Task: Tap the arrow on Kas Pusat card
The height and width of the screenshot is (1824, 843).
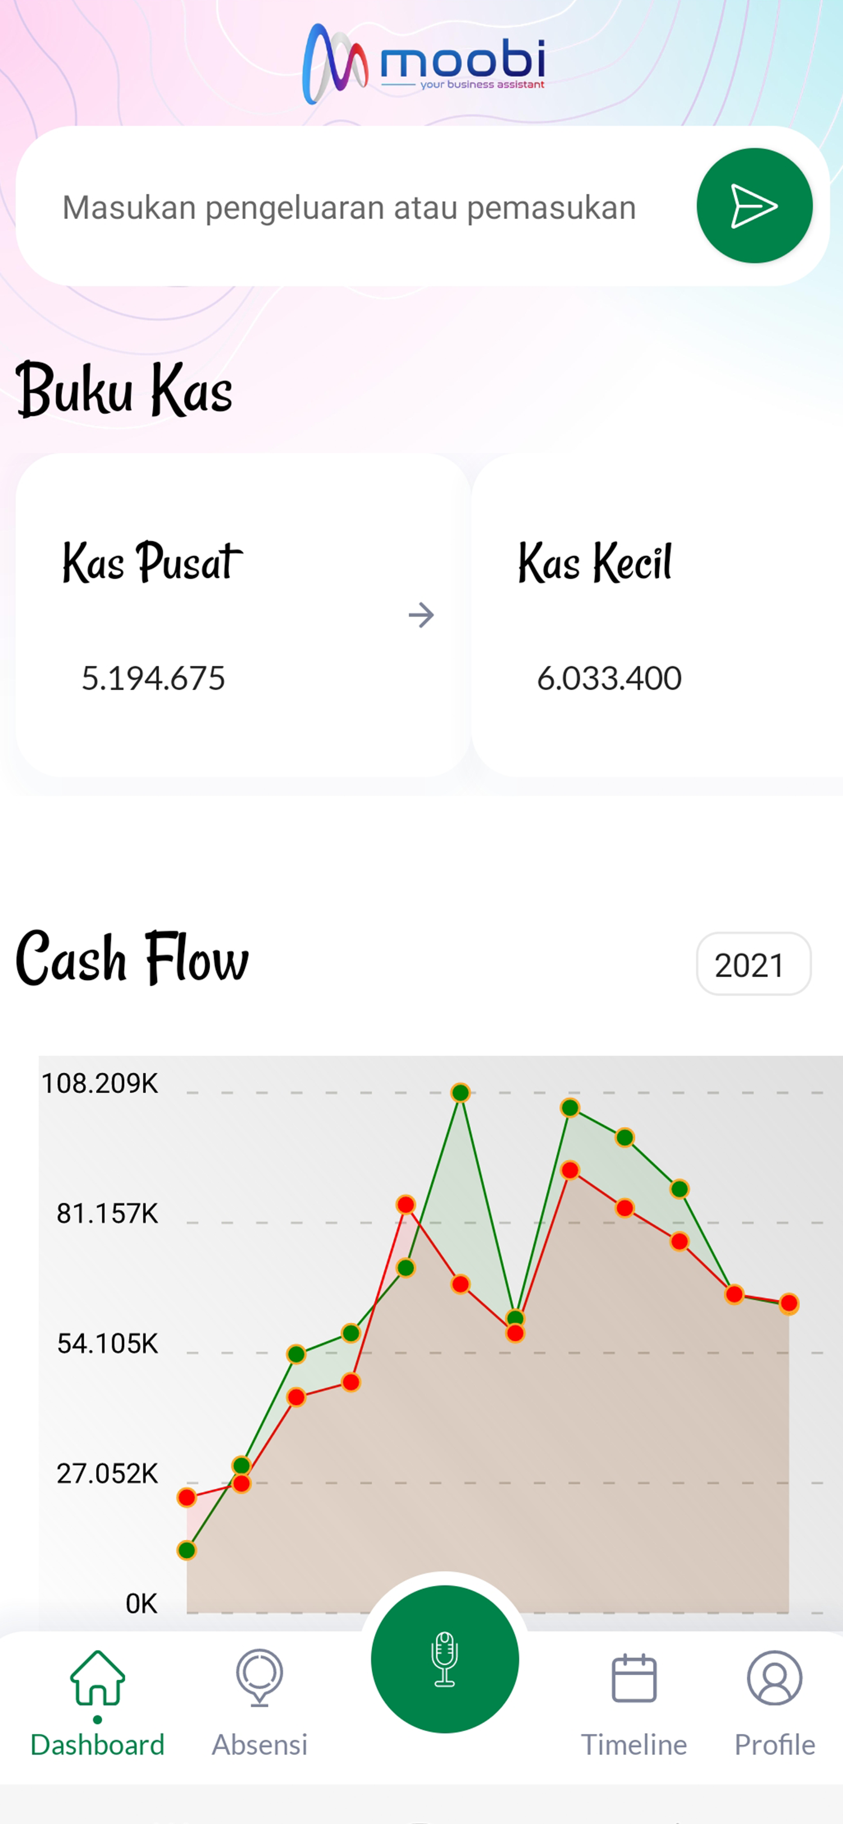Action: [x=421, y=614]
